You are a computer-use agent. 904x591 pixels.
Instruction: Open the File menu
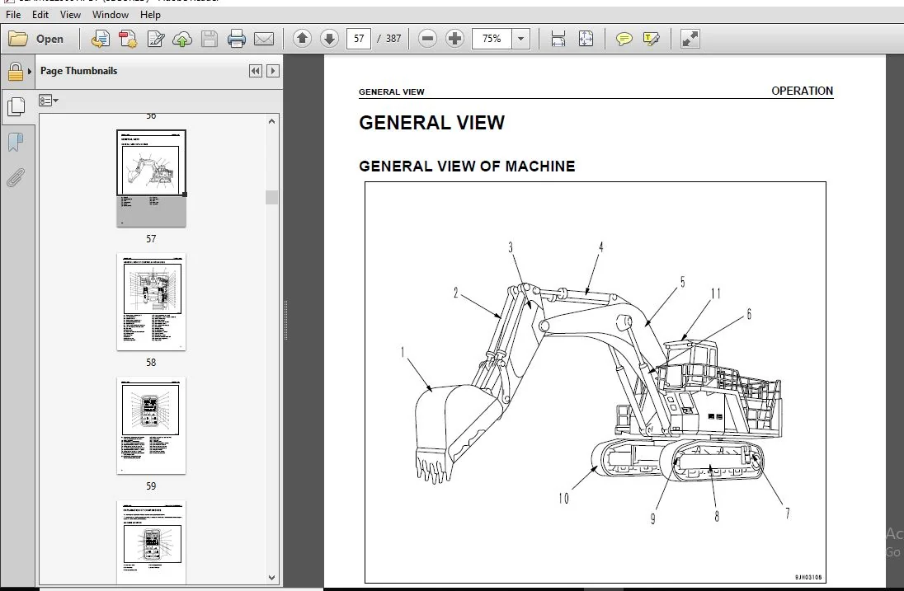pyautogui.click(x=13, y=14)
